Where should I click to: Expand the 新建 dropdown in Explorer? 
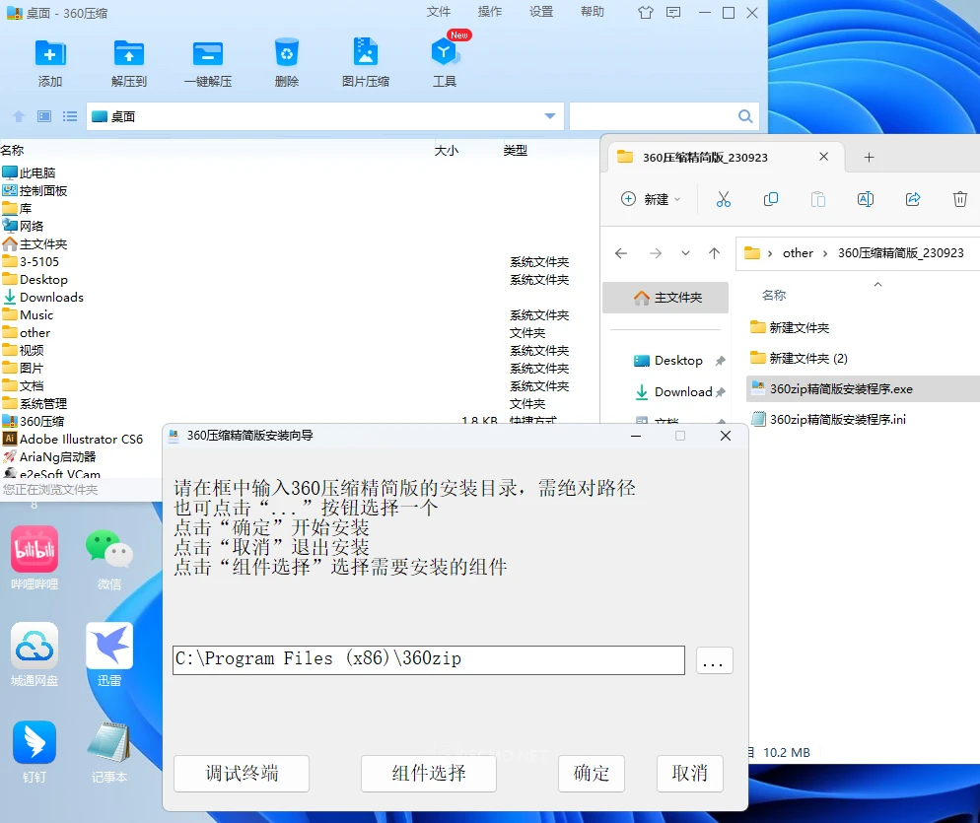pyautogui.click(x=677, y=199)
